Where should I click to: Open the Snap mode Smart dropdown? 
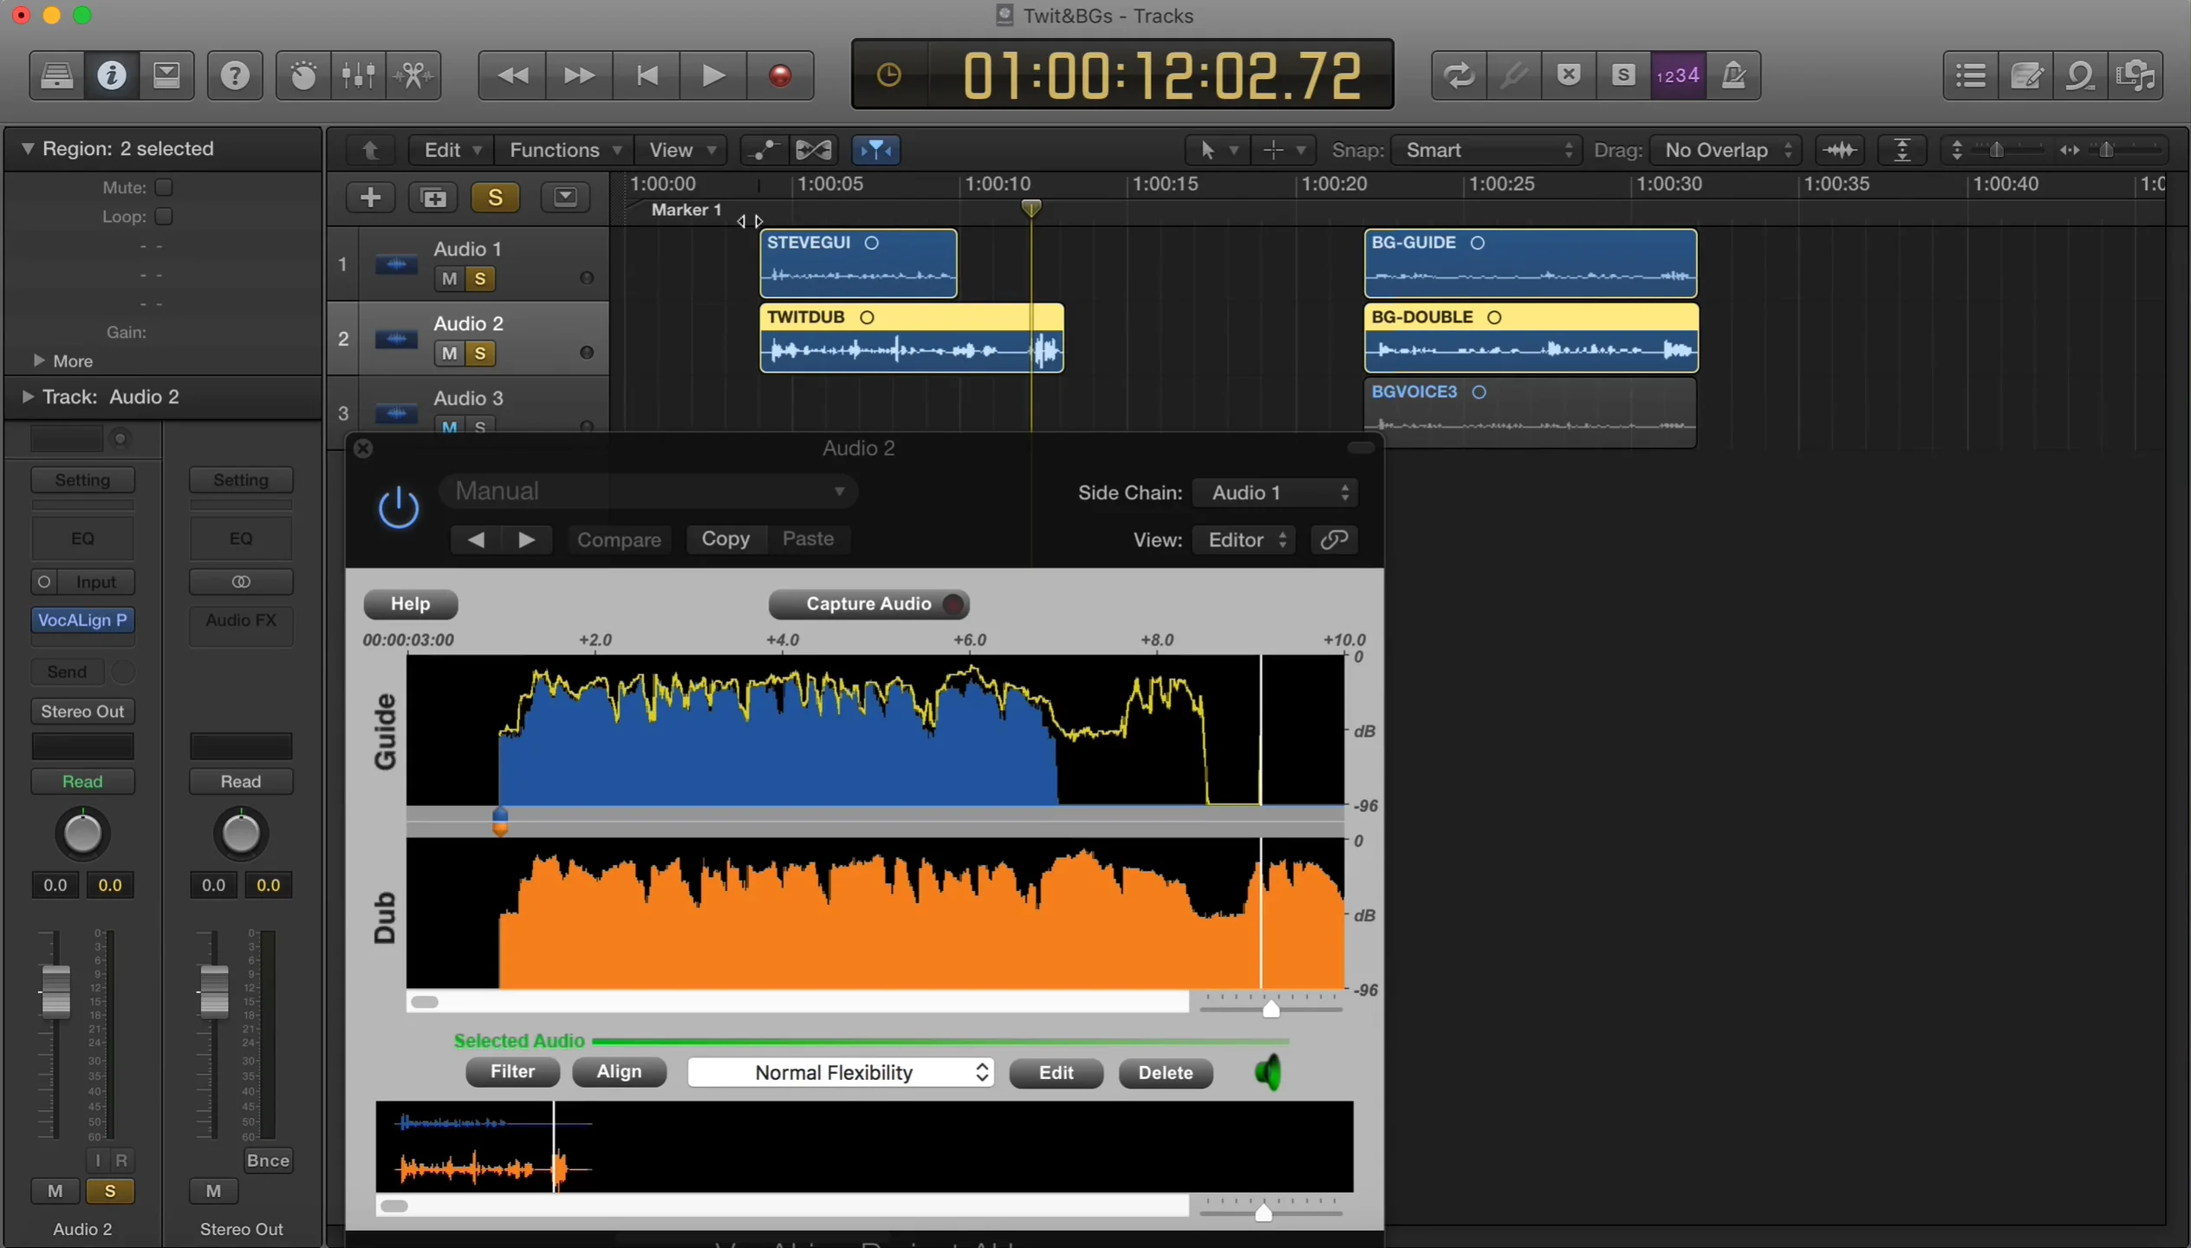point(1486,149)
